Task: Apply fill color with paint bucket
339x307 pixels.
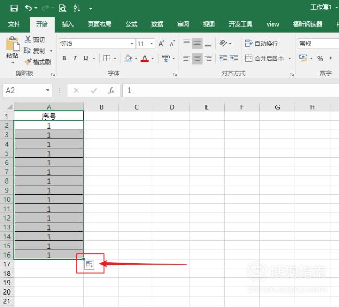Action: (128, 58)
